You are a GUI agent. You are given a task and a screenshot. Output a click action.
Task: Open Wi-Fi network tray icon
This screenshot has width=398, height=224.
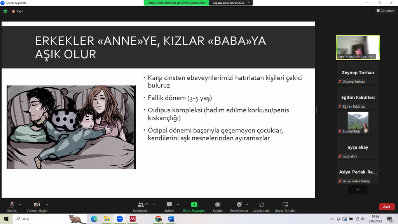(357, 219)
